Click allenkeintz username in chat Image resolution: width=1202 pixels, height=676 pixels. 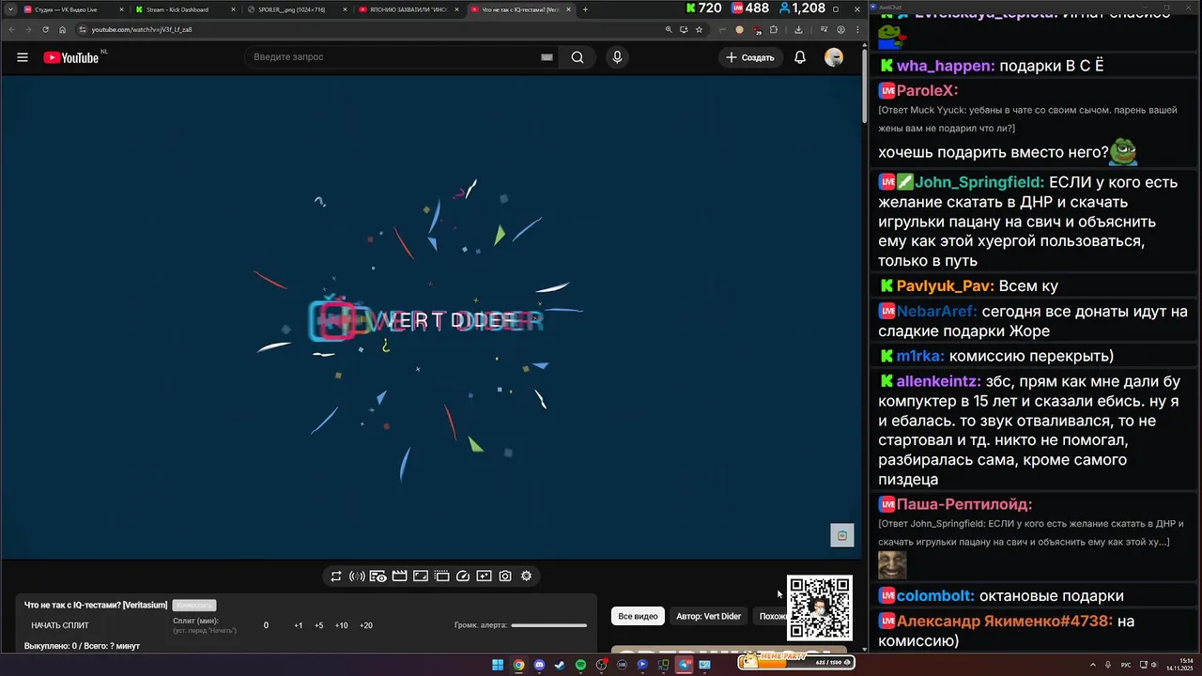pos(939,382)
